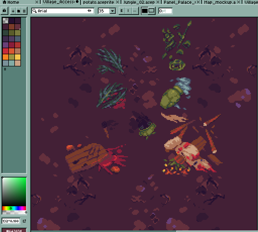258x232 pixels.
Task: Click the 0pt input field
Action: tap(165, 11)
